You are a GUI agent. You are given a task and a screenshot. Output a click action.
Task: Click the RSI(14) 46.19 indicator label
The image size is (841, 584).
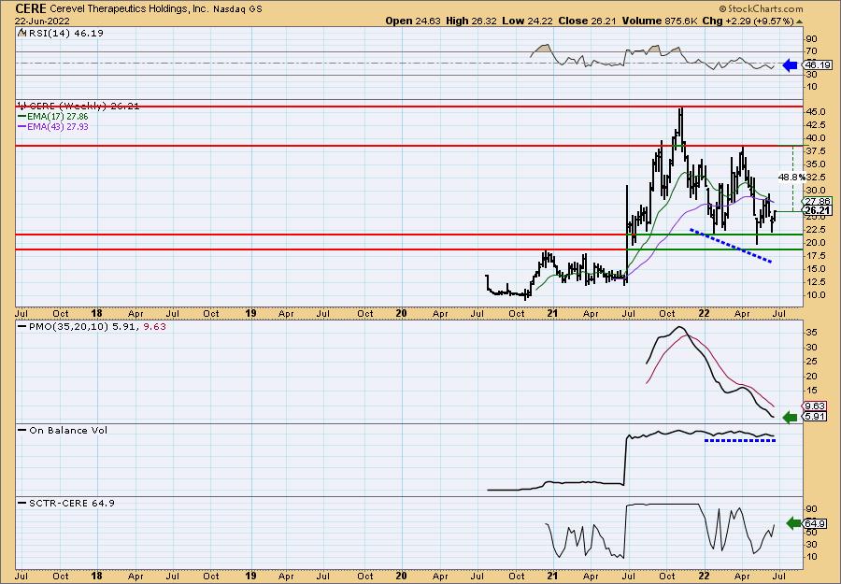[x=64, y=33]
